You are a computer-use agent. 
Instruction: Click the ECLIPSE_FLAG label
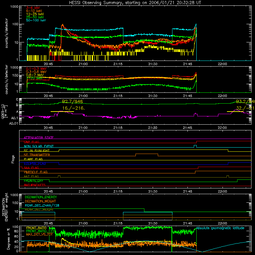pyautogui.click(x=35, y=164)
